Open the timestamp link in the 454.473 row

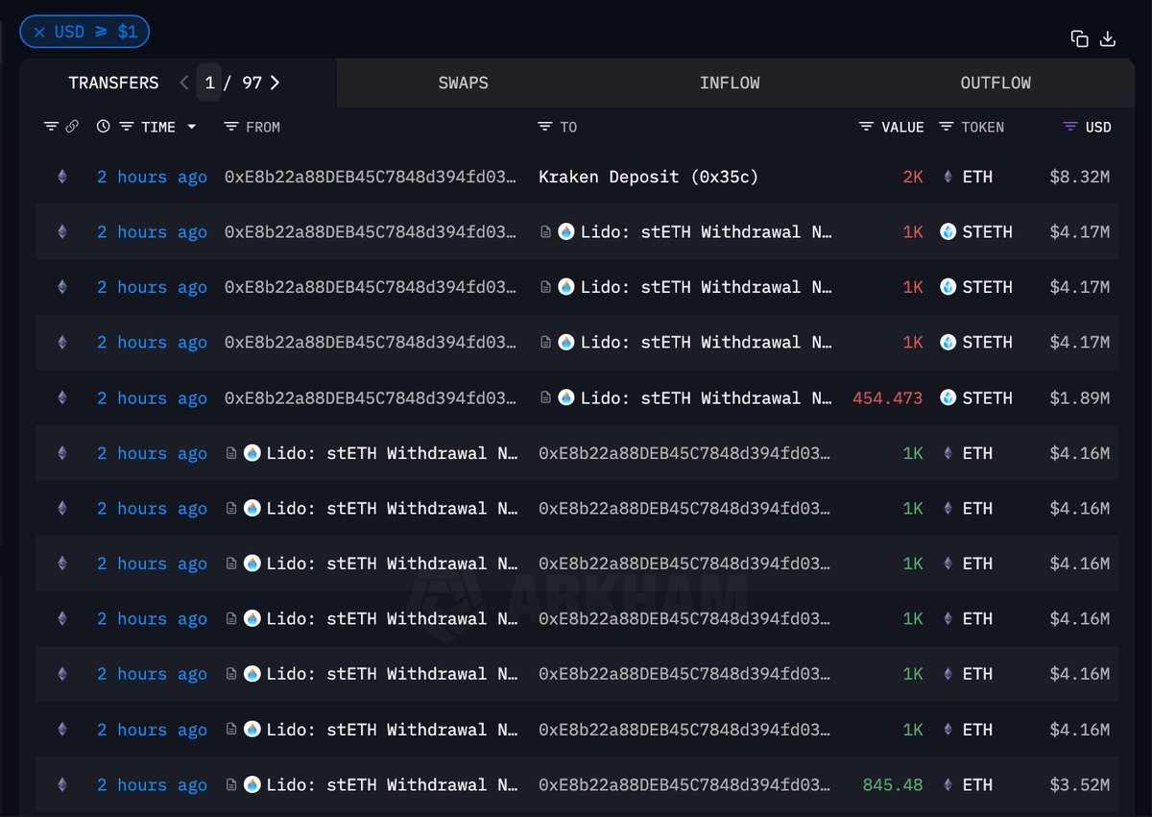tap(152, 398)
